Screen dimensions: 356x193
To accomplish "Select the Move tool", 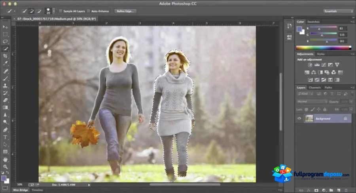I will [x=5, y=27].
